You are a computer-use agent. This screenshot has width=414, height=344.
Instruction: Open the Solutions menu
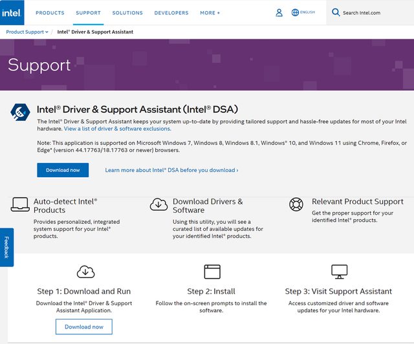127,13
